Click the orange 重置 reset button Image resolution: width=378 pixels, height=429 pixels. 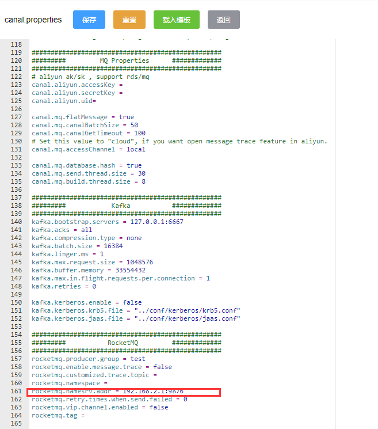pos(129,20)
